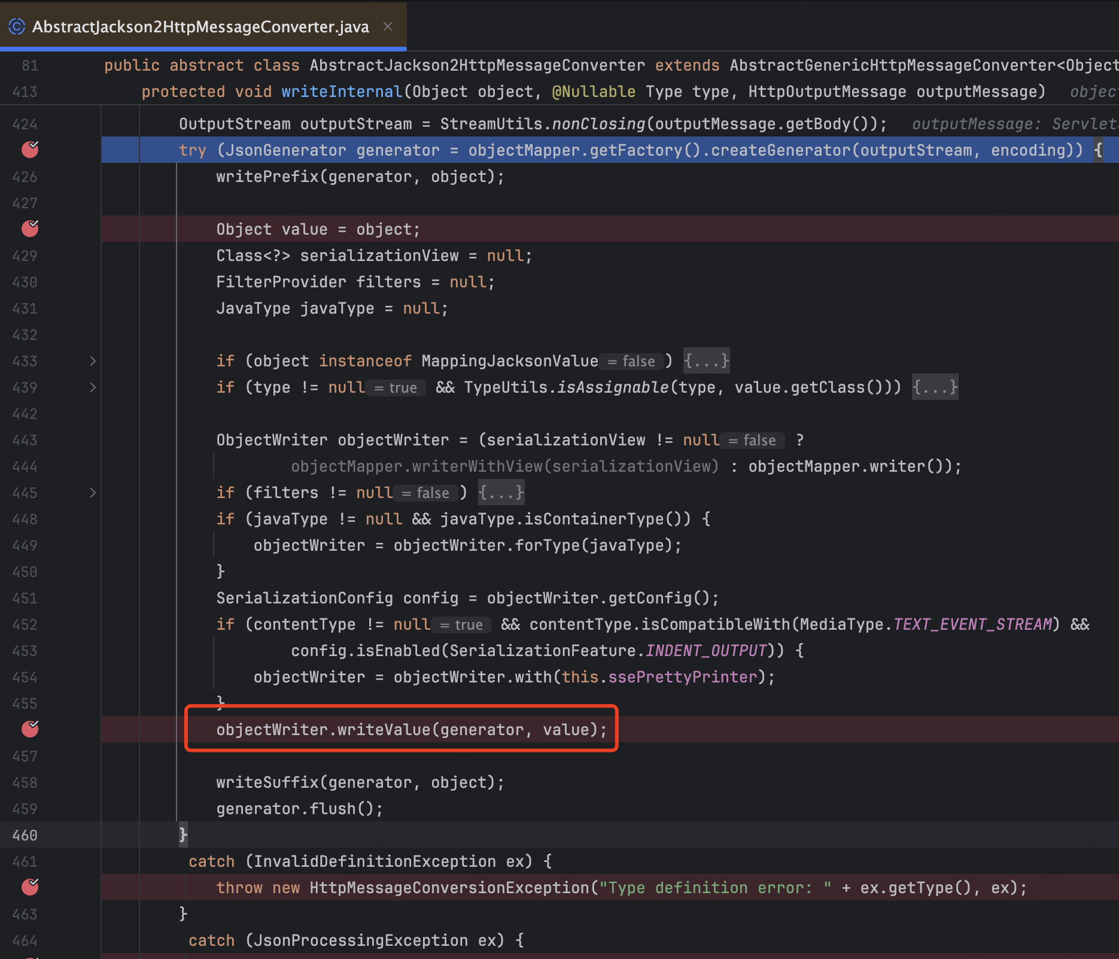Viewport: 1119px width, 959px height.
Task: Expand folded block at line 433
Action: coord(93,361)
